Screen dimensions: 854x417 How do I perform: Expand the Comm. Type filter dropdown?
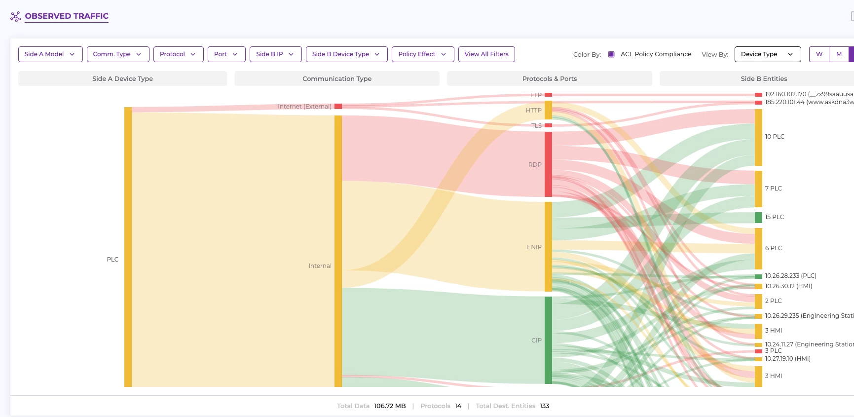pyautogui.click(x=117, y=54)
